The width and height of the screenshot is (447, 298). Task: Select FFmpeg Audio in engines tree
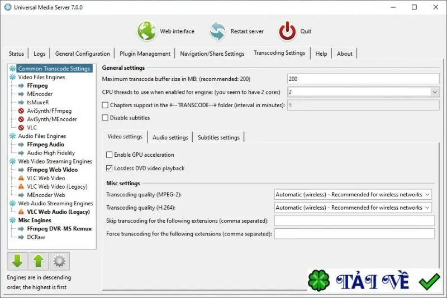tap(46, 145)
